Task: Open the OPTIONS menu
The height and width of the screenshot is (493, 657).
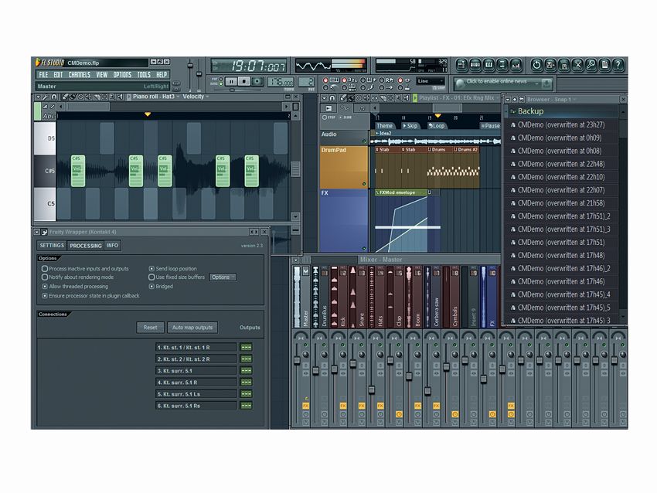Action: coord(122,74)
